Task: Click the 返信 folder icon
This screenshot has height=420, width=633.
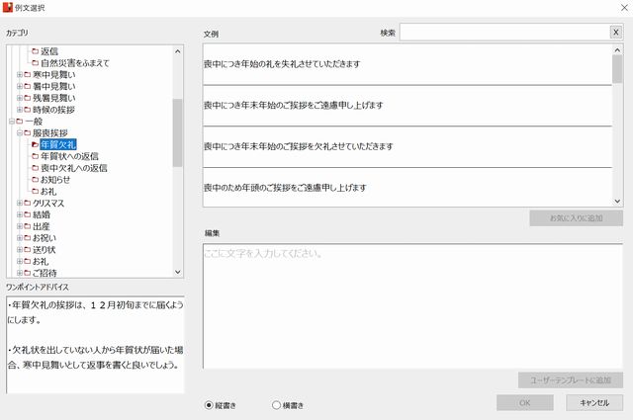Action: (x=36, y=51)
